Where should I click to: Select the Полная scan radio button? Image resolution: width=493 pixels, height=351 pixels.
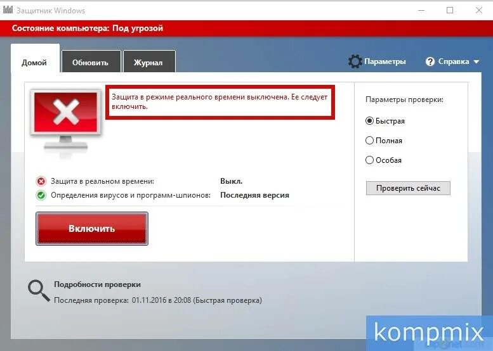pos(369,141)
